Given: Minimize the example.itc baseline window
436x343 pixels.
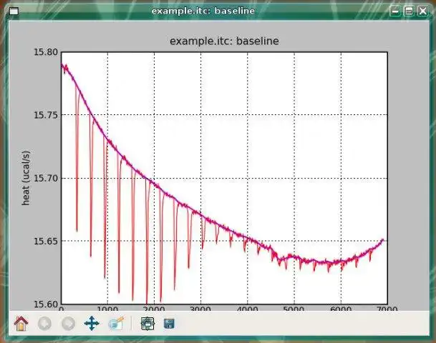Looking at the screenshot, I should pyautogui.click(x=395, y=11).
